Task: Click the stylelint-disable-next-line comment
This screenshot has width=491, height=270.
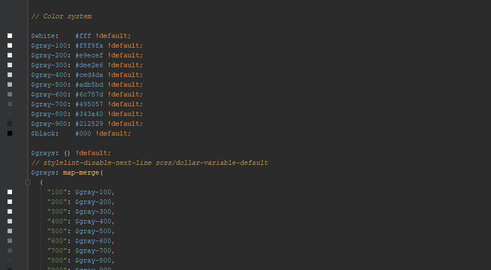Action: click(x=149, y=163)
